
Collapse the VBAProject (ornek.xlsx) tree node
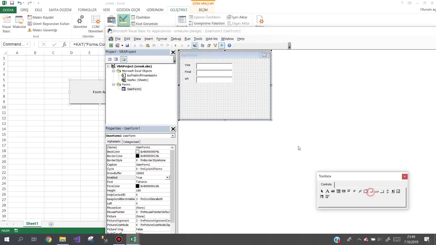coord(108,66)
